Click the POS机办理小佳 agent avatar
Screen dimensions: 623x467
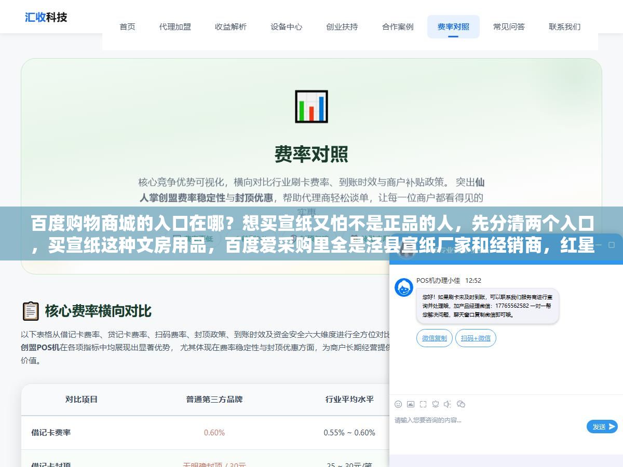pyautogui.click(x=404, y=287)
